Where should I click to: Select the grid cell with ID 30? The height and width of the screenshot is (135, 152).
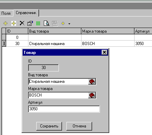point(17,44)
